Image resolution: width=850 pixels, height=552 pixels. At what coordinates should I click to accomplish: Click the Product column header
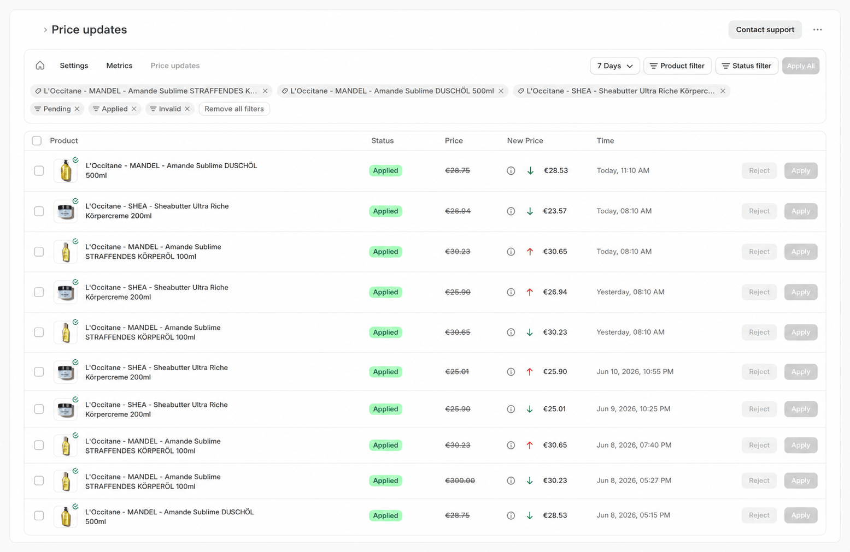(x=64, y=141)
